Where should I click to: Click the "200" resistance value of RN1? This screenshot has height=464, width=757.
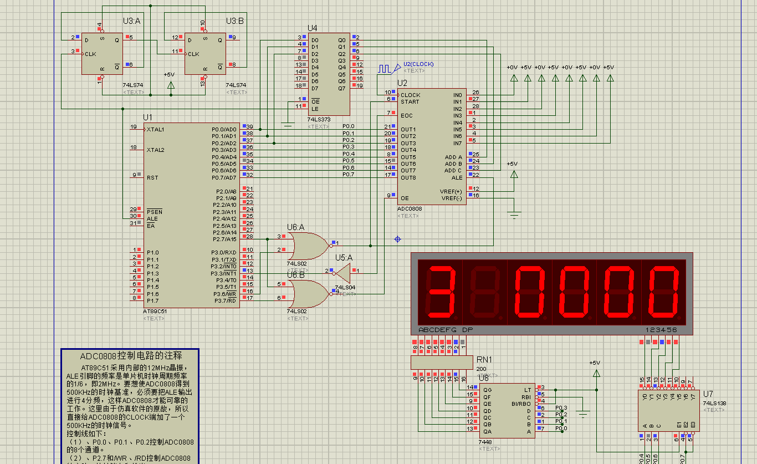pos(482,369)
